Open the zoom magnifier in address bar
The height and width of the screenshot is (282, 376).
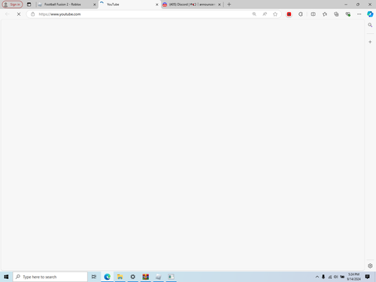[x=254, y=14]
